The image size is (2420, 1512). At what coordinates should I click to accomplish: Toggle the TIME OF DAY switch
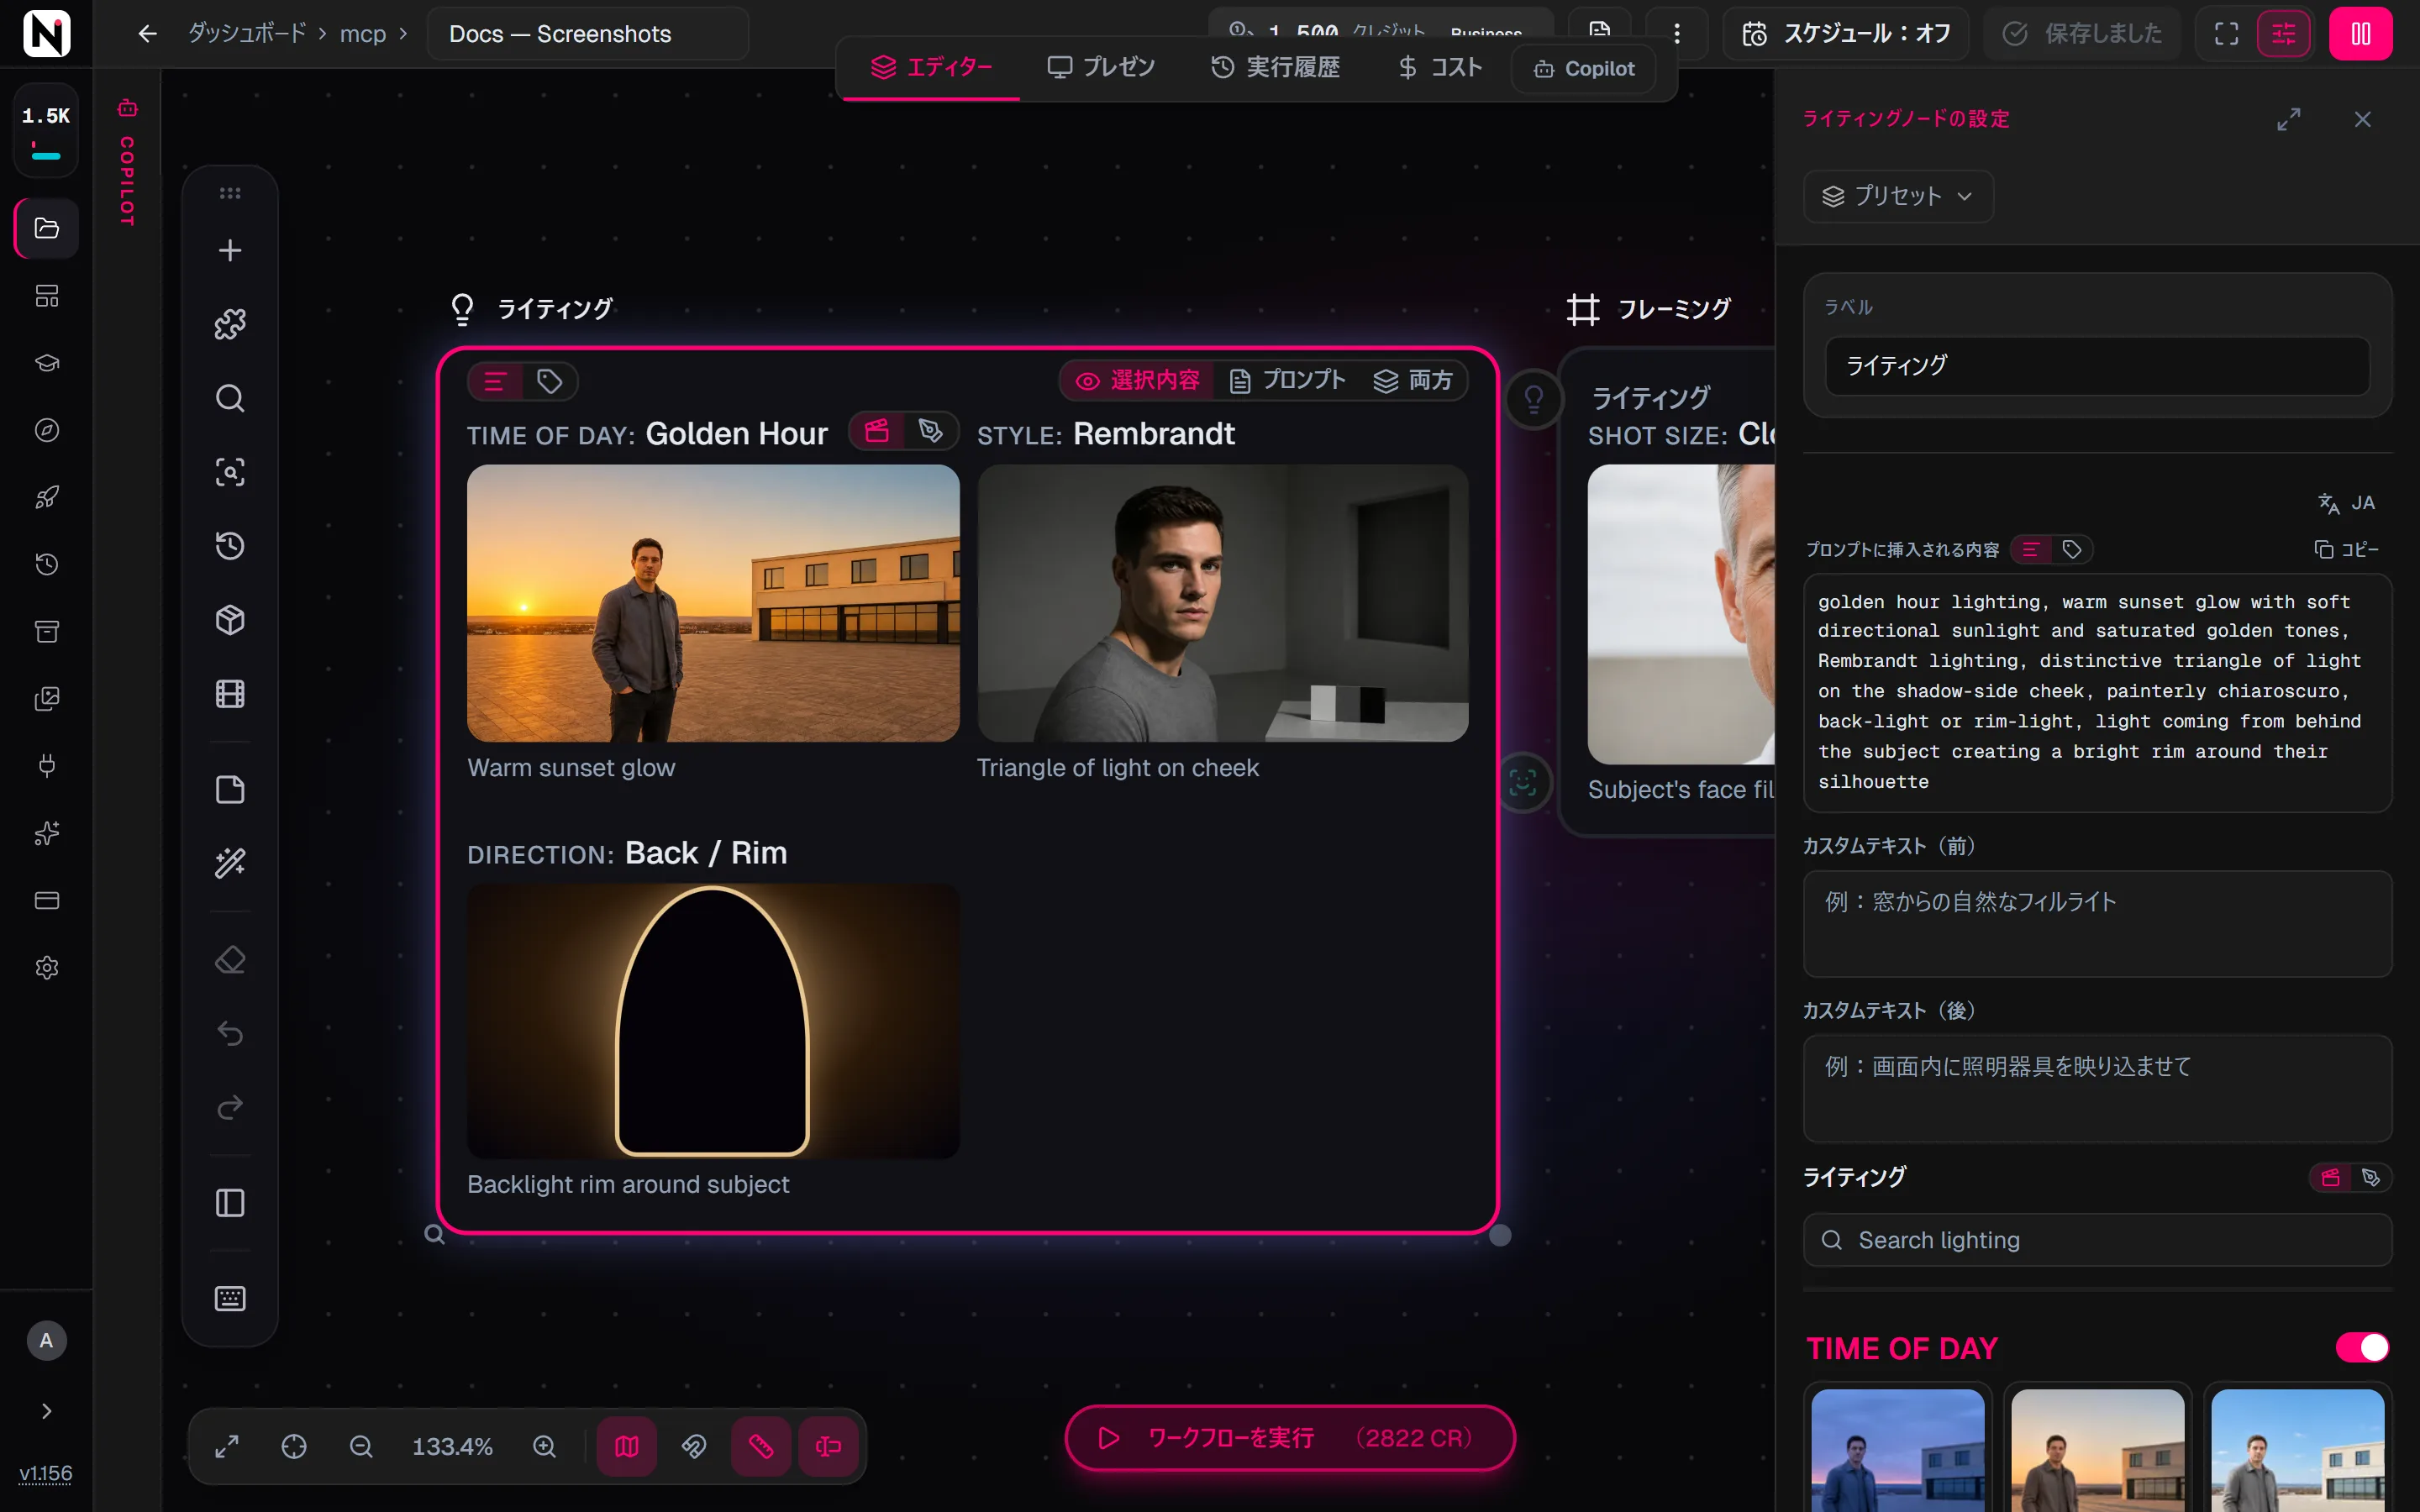coord(2362,1347)
